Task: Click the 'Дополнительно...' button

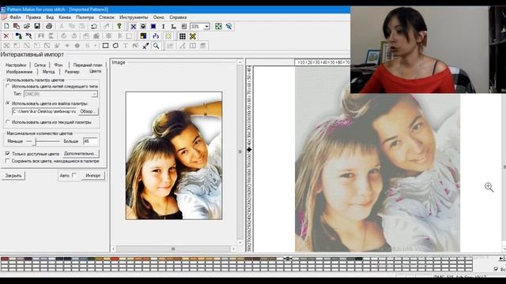Action: [81, 154]
